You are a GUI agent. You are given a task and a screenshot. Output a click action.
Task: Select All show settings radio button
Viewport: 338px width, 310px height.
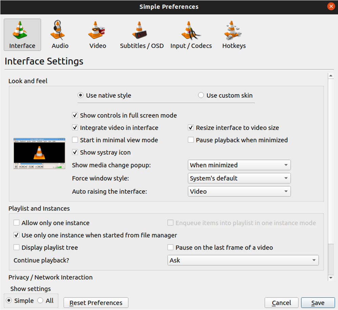coord(40,300)
